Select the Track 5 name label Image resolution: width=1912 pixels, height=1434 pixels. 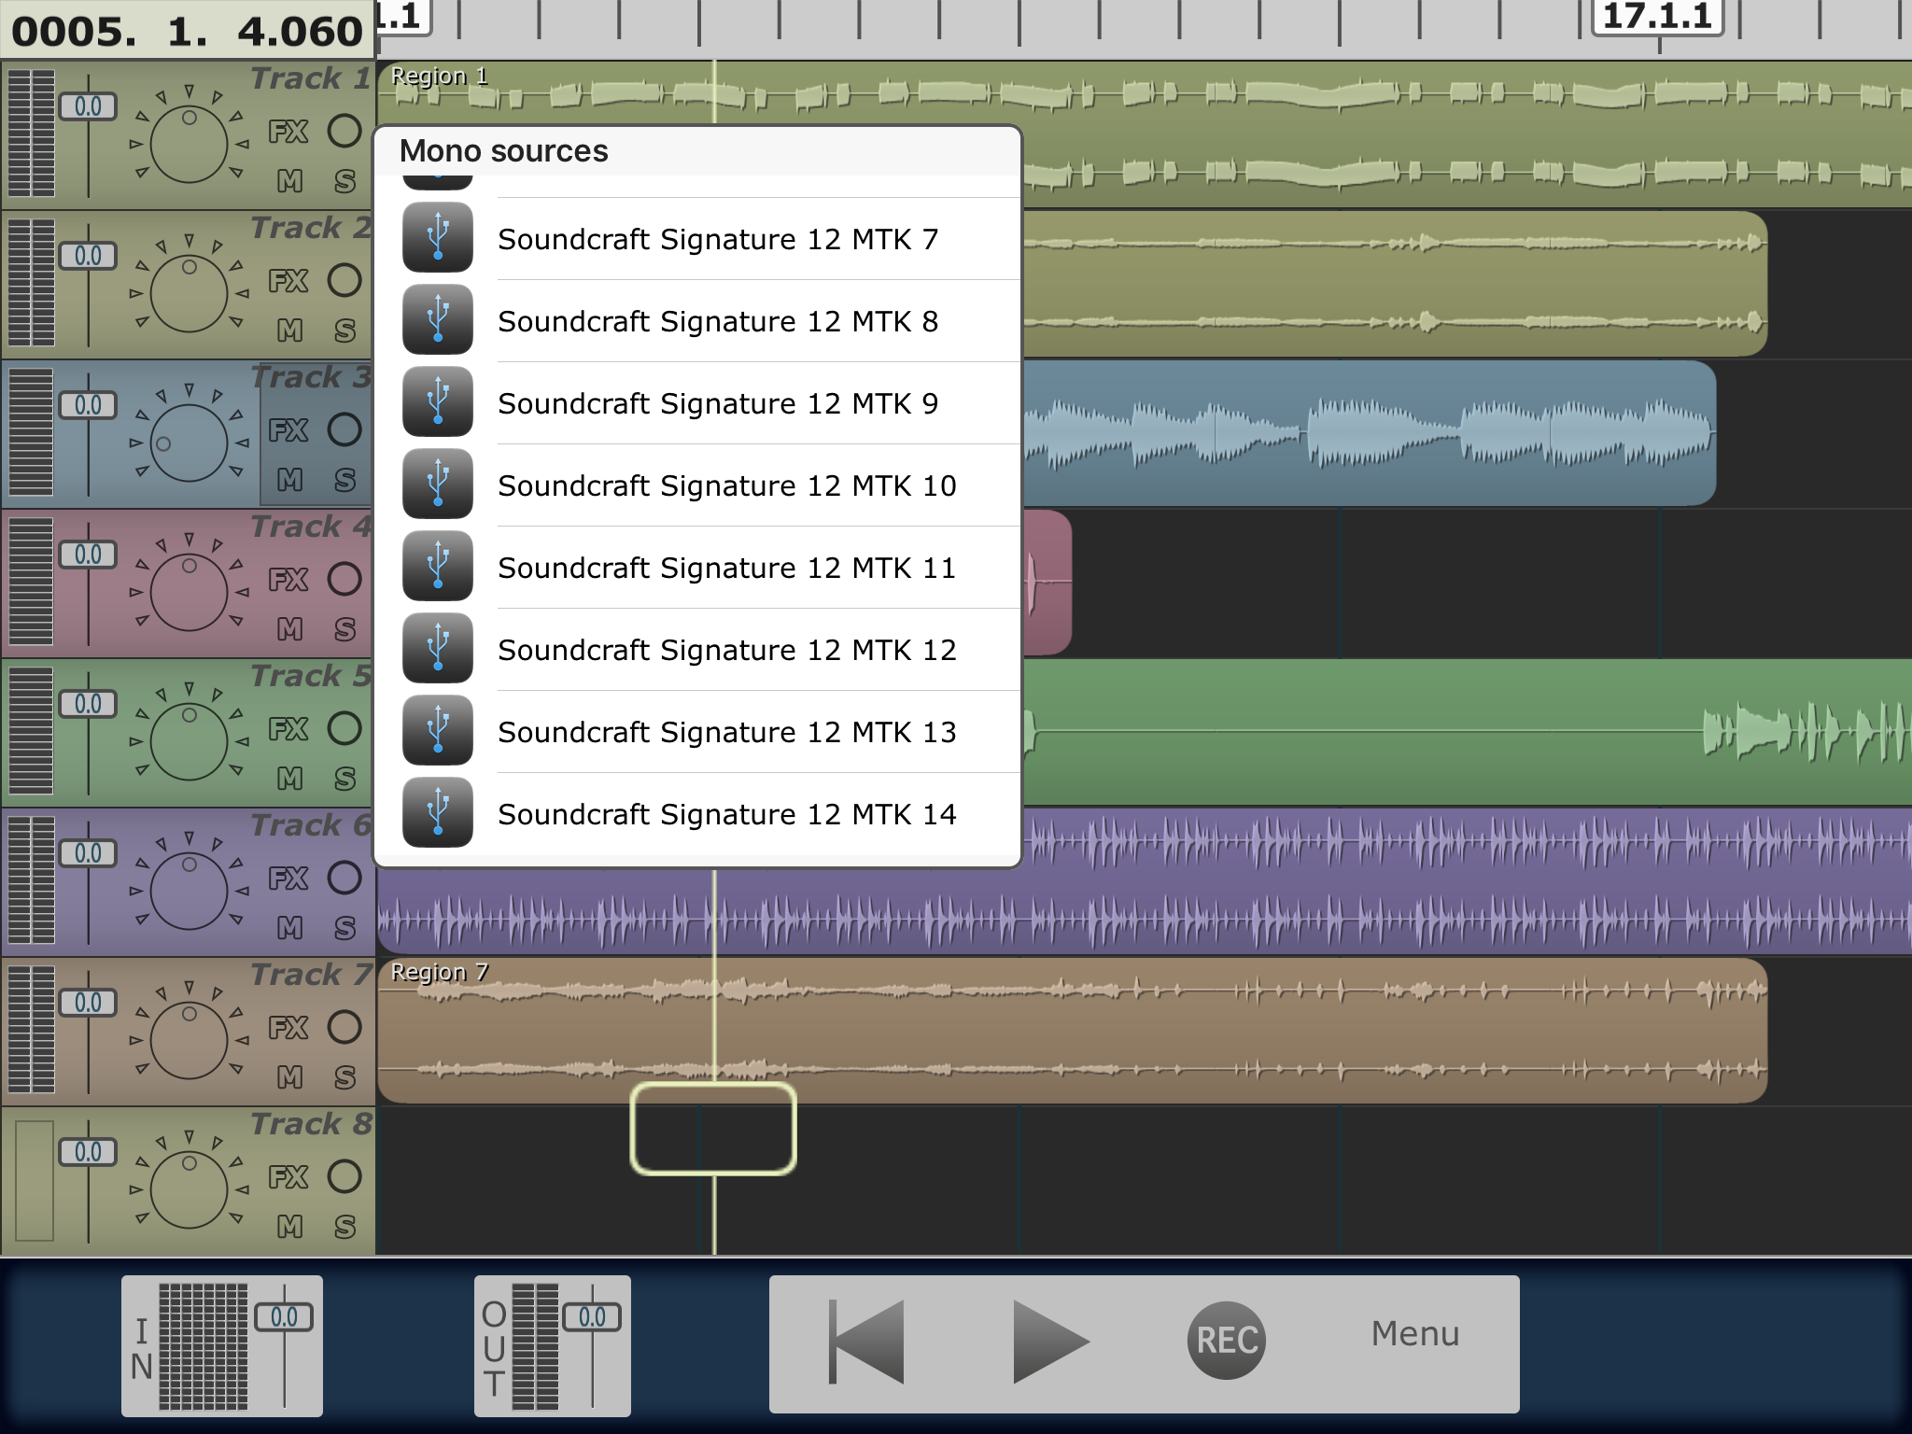(x=311, y=676)
